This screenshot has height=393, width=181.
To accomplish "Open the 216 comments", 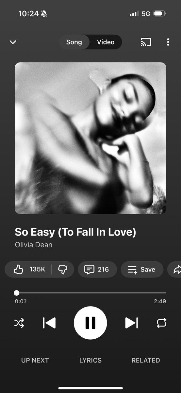I will [97, 270].
